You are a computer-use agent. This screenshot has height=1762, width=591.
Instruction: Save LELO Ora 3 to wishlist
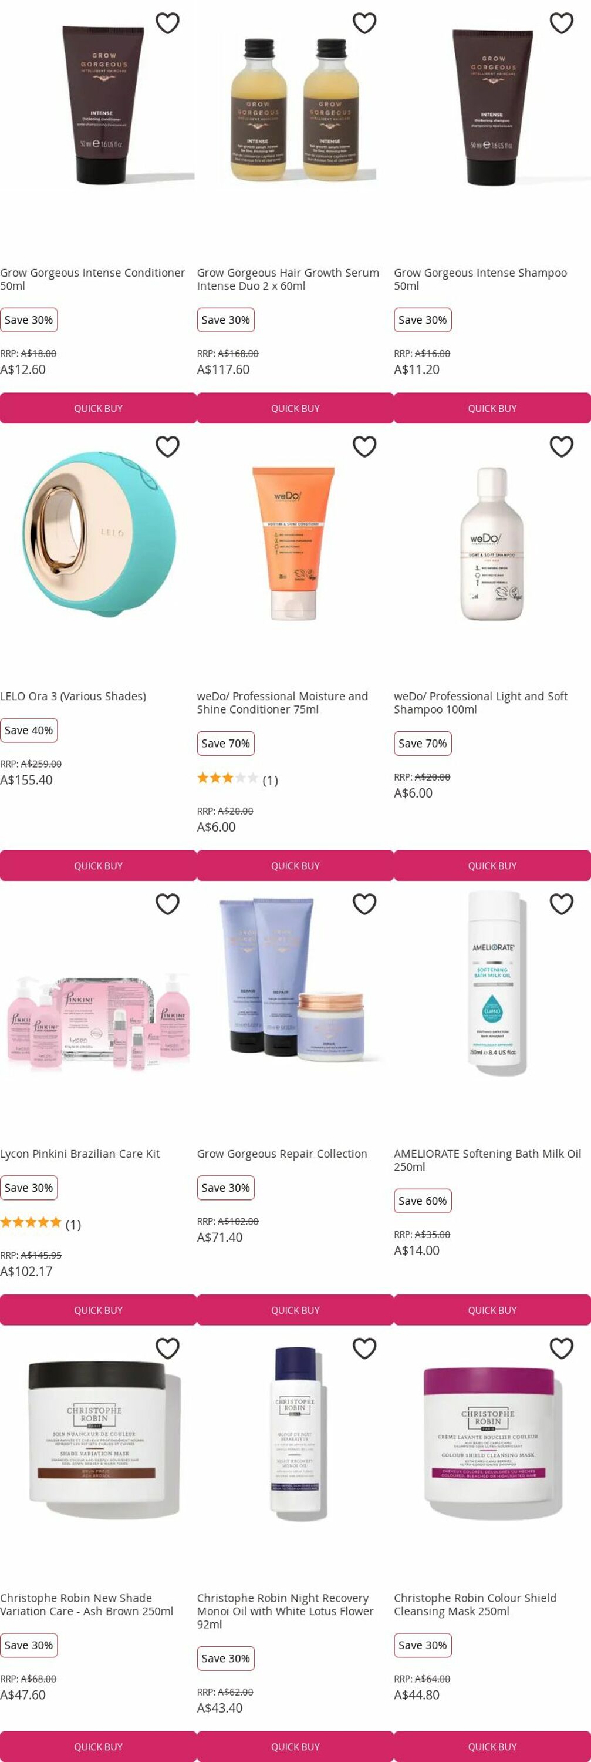167,446
